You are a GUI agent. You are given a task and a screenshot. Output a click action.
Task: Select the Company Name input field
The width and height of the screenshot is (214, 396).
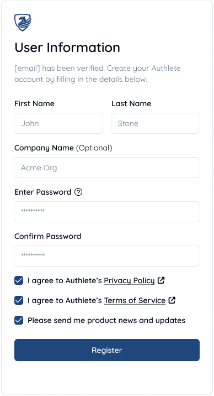point(107,168)
